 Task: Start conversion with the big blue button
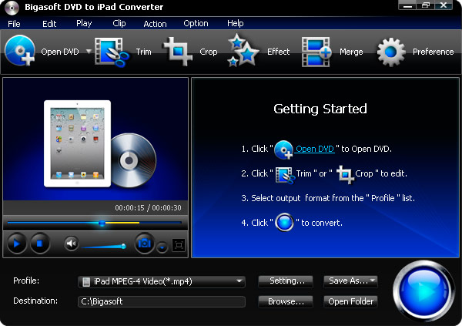tap(423, 291)
